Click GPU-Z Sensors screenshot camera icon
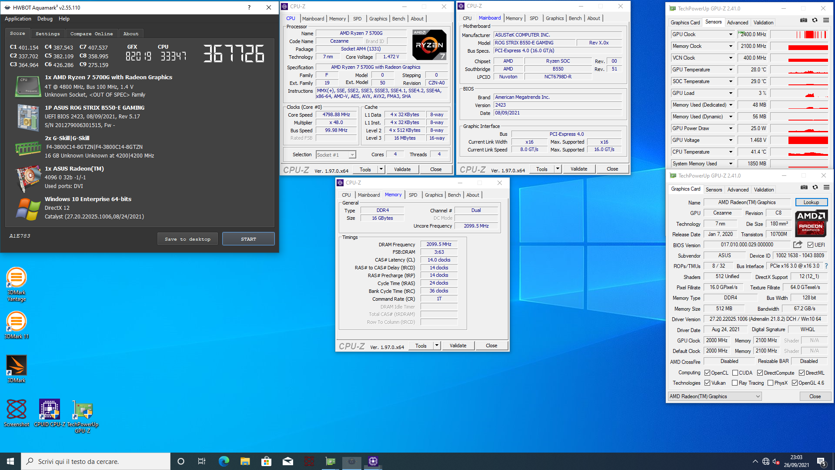835x470 pixels. 804,20
